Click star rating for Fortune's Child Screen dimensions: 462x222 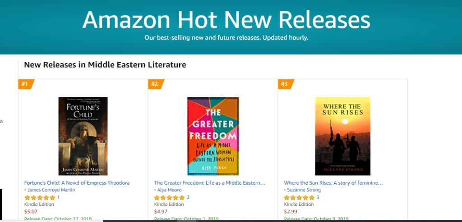coord(40,198)
